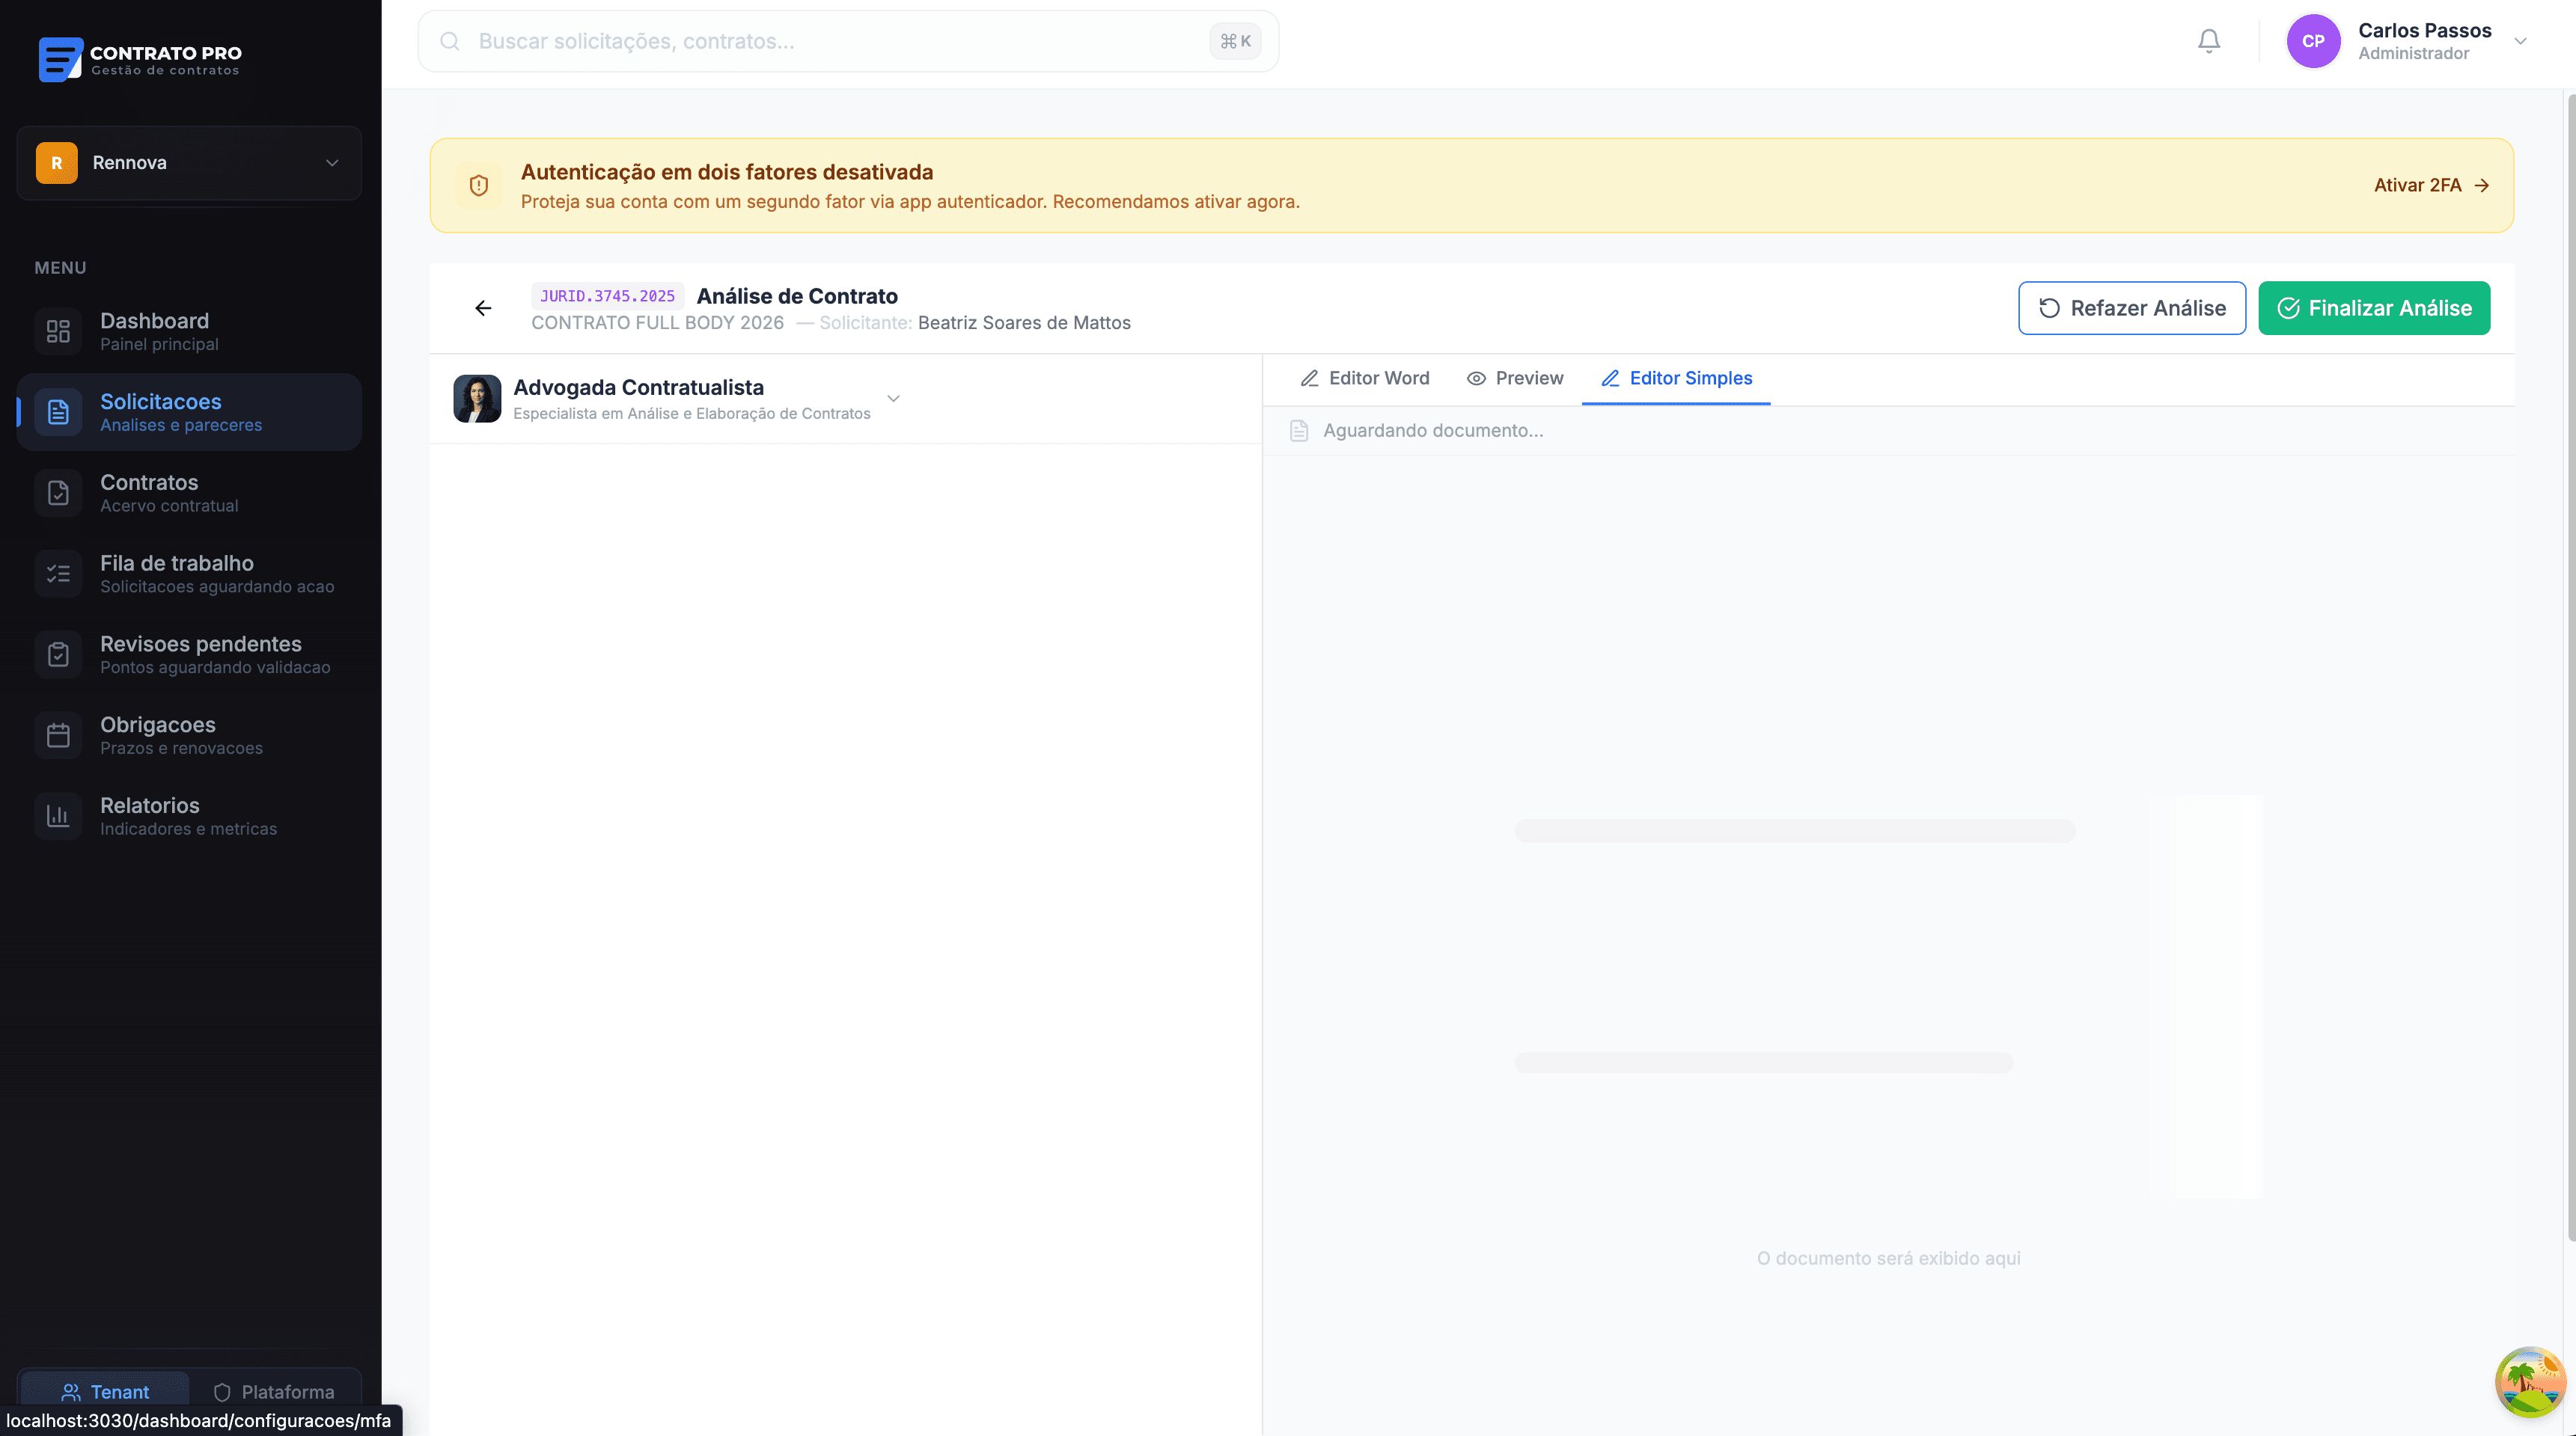Open Dashboard in the menu

click(189, 332)
